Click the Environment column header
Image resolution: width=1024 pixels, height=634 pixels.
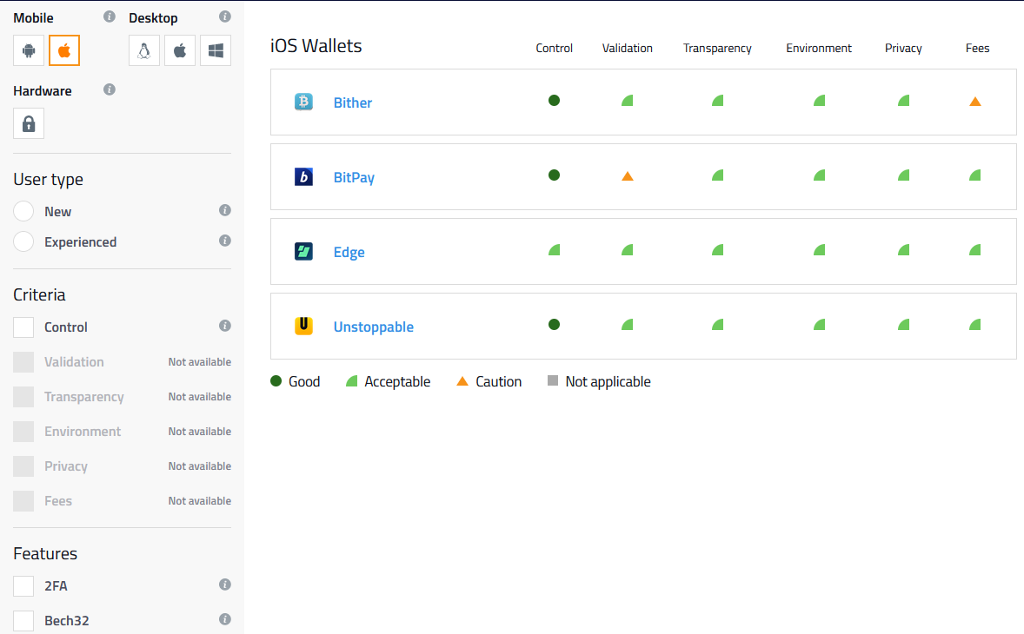(x=819, y=49)
